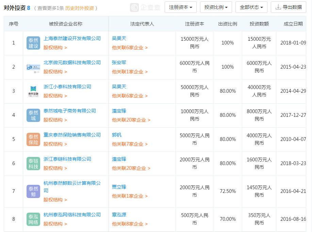Expand 股权结构 for 重庆泰然保险销售

(x=55, y=144)
